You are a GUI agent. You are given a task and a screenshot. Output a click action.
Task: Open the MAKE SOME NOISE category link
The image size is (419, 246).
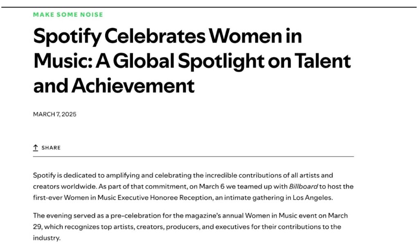click(68, 15)
